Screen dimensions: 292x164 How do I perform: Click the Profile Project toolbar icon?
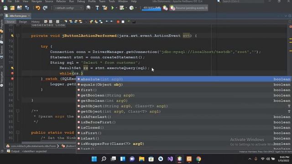[131, 8]
